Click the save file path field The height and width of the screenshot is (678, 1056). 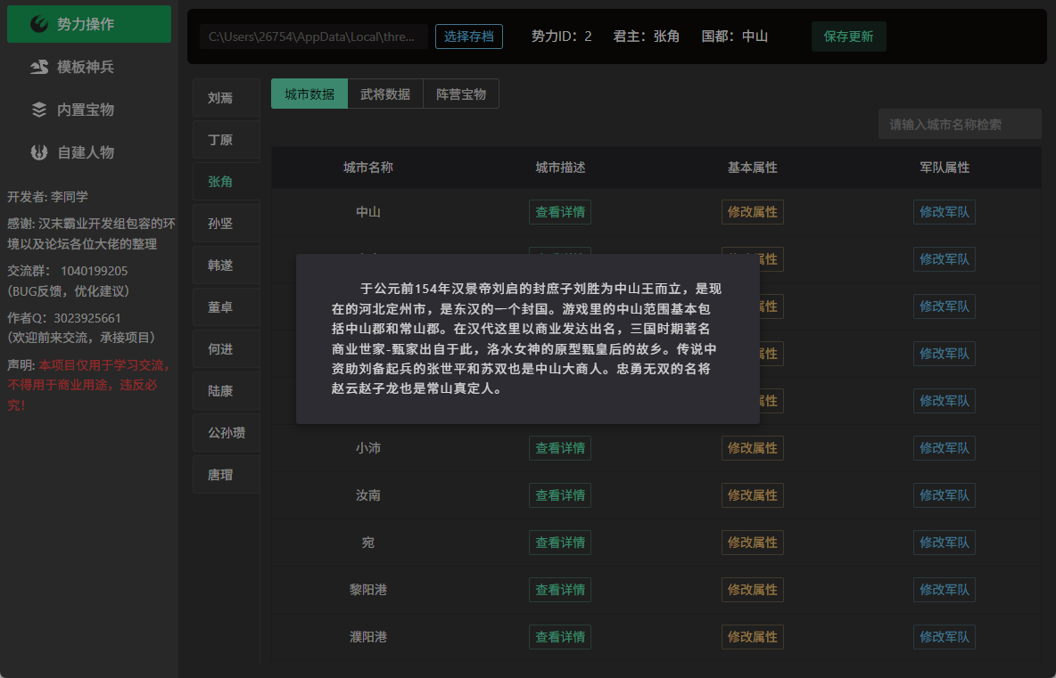click(314, 37)
